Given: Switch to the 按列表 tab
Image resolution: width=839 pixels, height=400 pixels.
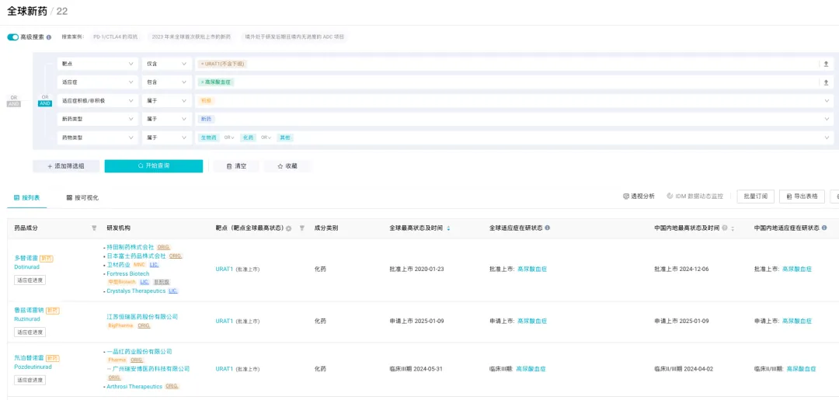Looking at the screenshot, I should click(x=27, y=197).
